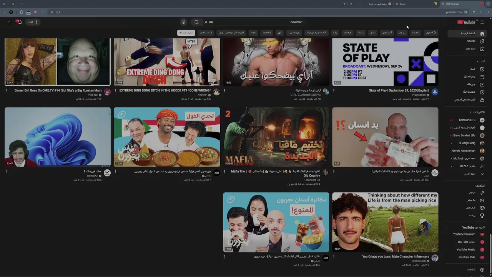Screen dimensions: 492x277
Task: Bookmark page with the star icon
Action: (52, 12)
